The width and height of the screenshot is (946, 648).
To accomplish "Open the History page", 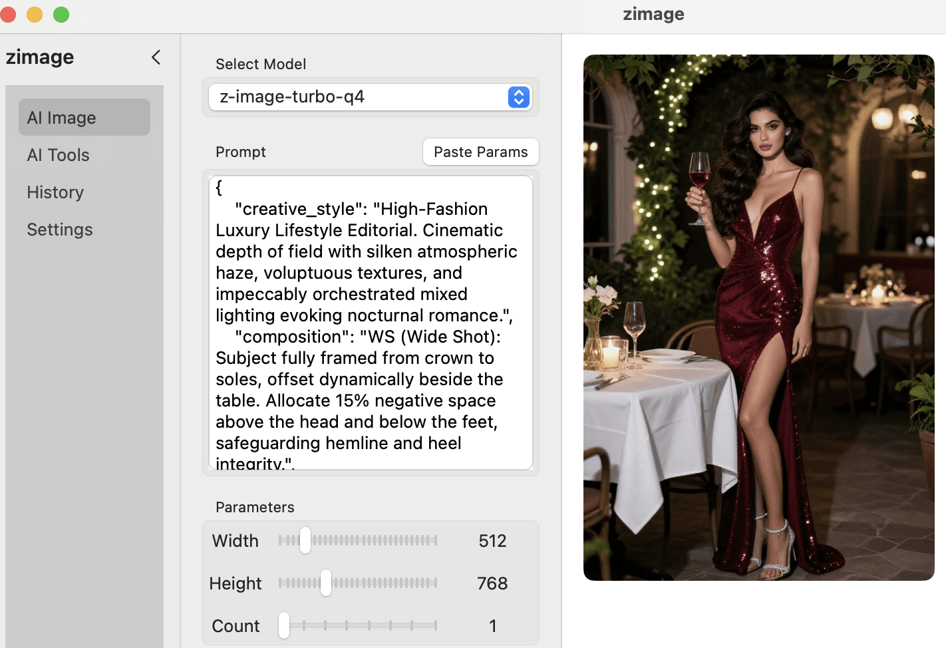I will [55, 192].
